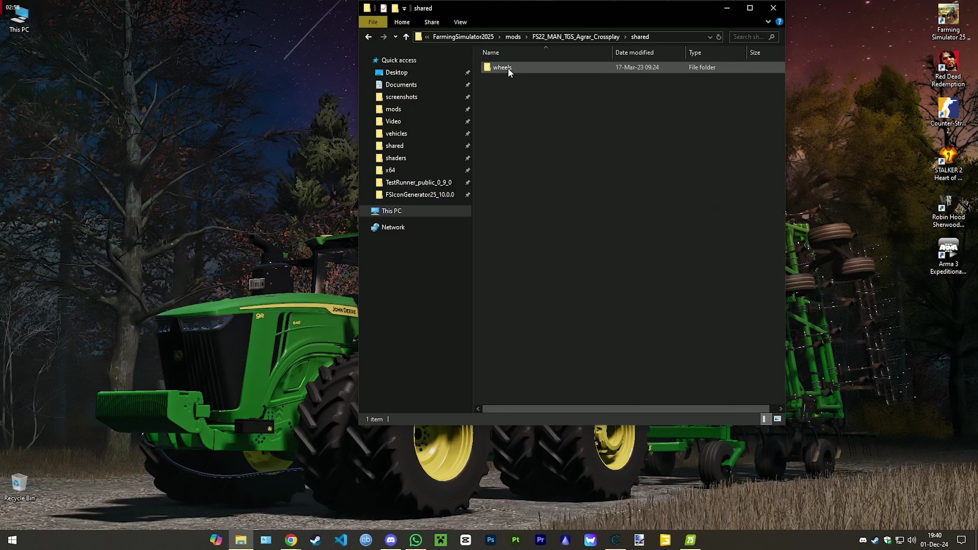Select the wheels folder

coord(502,67)
